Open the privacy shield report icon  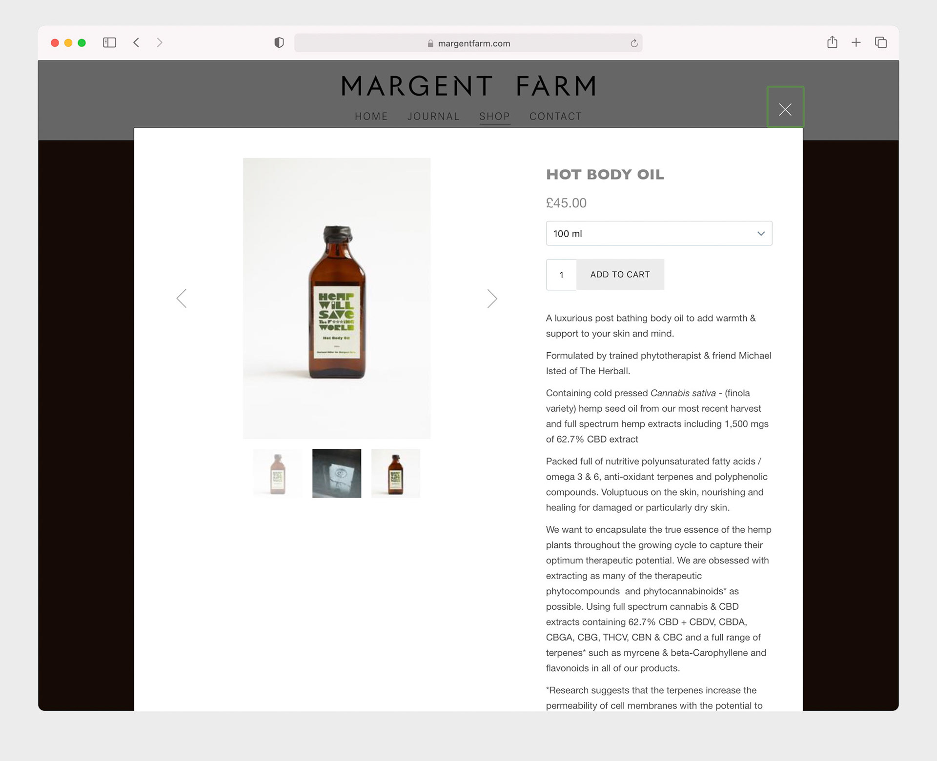click(279, 43)
